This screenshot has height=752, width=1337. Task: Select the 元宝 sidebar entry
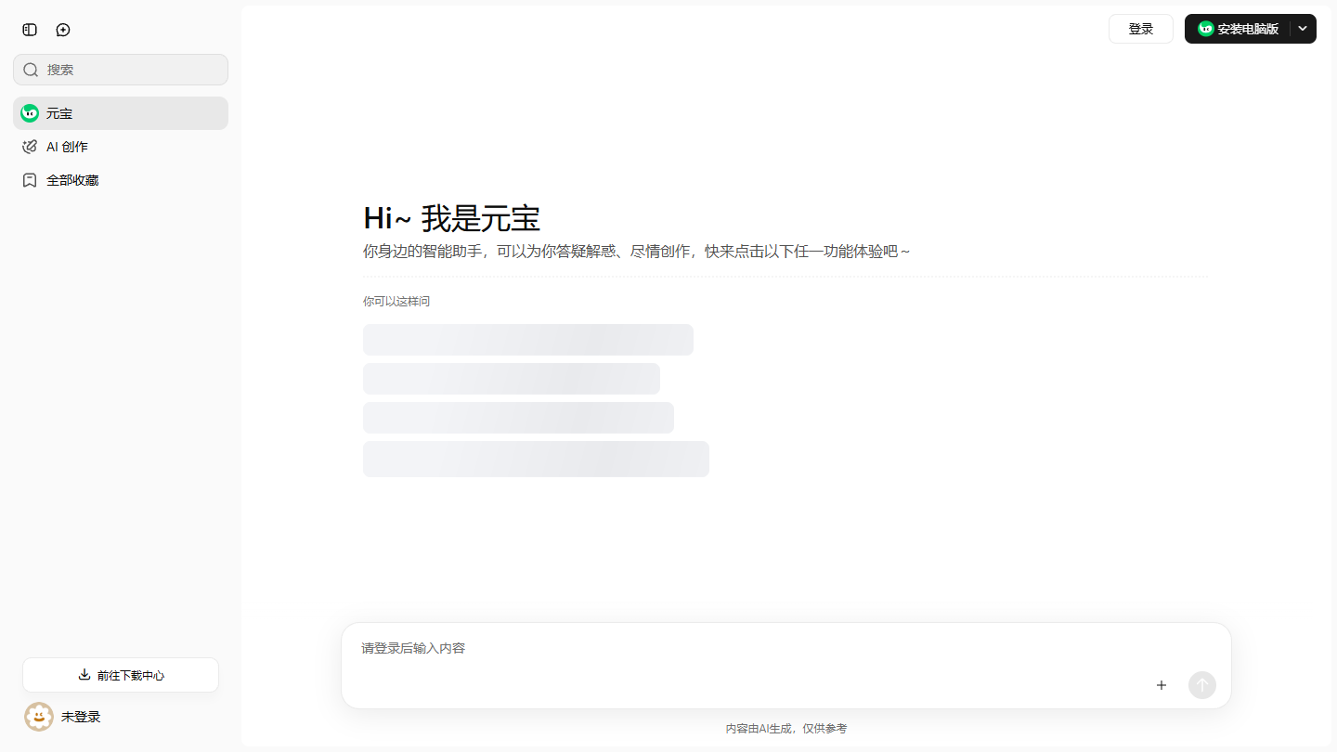click(121, 113)
